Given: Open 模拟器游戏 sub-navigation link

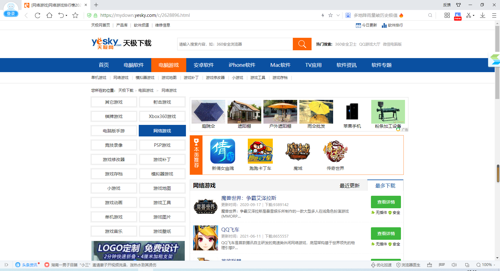Looking at the screenshot, I should pos(145,78).
